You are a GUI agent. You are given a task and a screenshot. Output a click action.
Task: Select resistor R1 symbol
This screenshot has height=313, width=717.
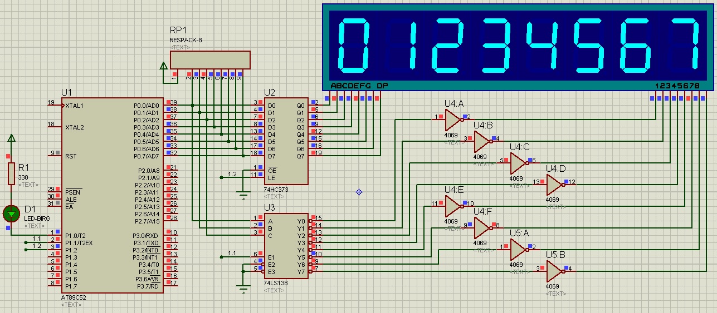click(11, 173)
